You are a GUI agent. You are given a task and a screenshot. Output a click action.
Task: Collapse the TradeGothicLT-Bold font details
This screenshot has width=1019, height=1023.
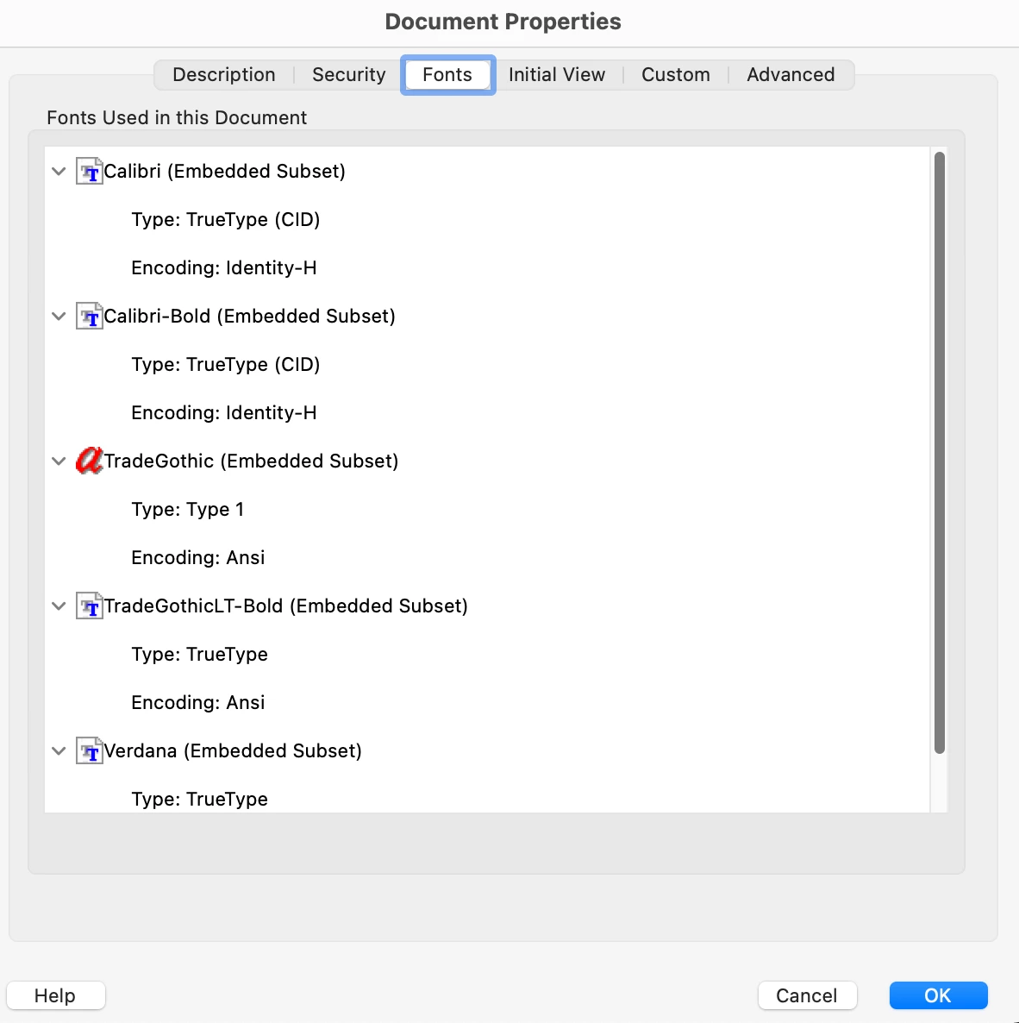[x=59, y=606]
